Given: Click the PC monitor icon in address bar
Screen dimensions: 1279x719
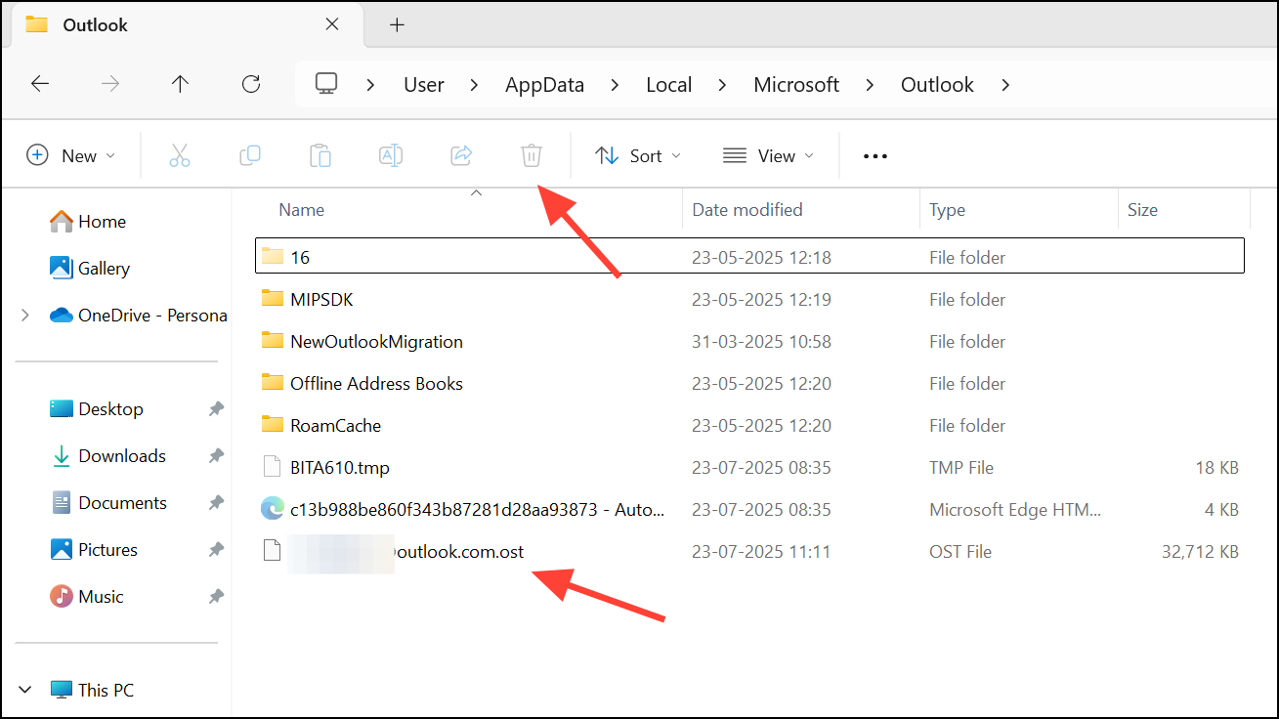Looking at the screenshot, I should coord(326,84).
